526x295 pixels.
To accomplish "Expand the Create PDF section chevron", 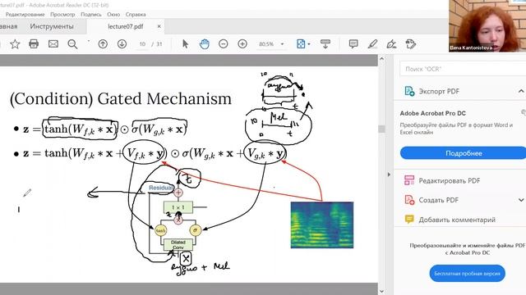I will [x=521, y=200].
